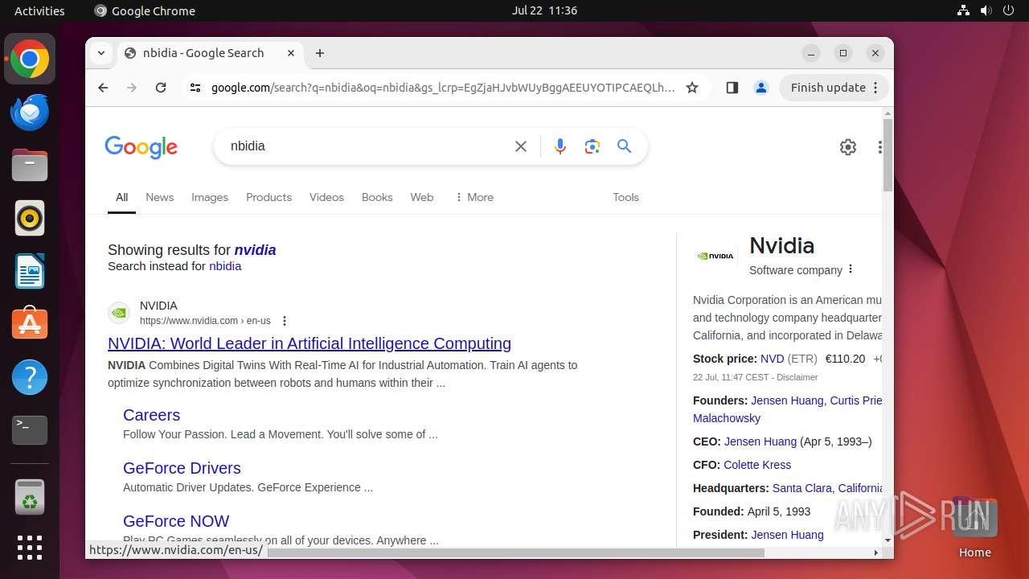Submit search with magnifier icon
The height and width of the screenshot is (579, 1029).
[625, 146]
